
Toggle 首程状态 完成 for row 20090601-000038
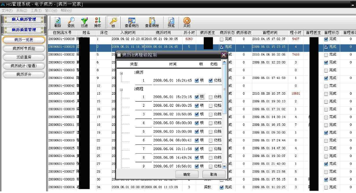pyautogui.click(x=326, y=39)
